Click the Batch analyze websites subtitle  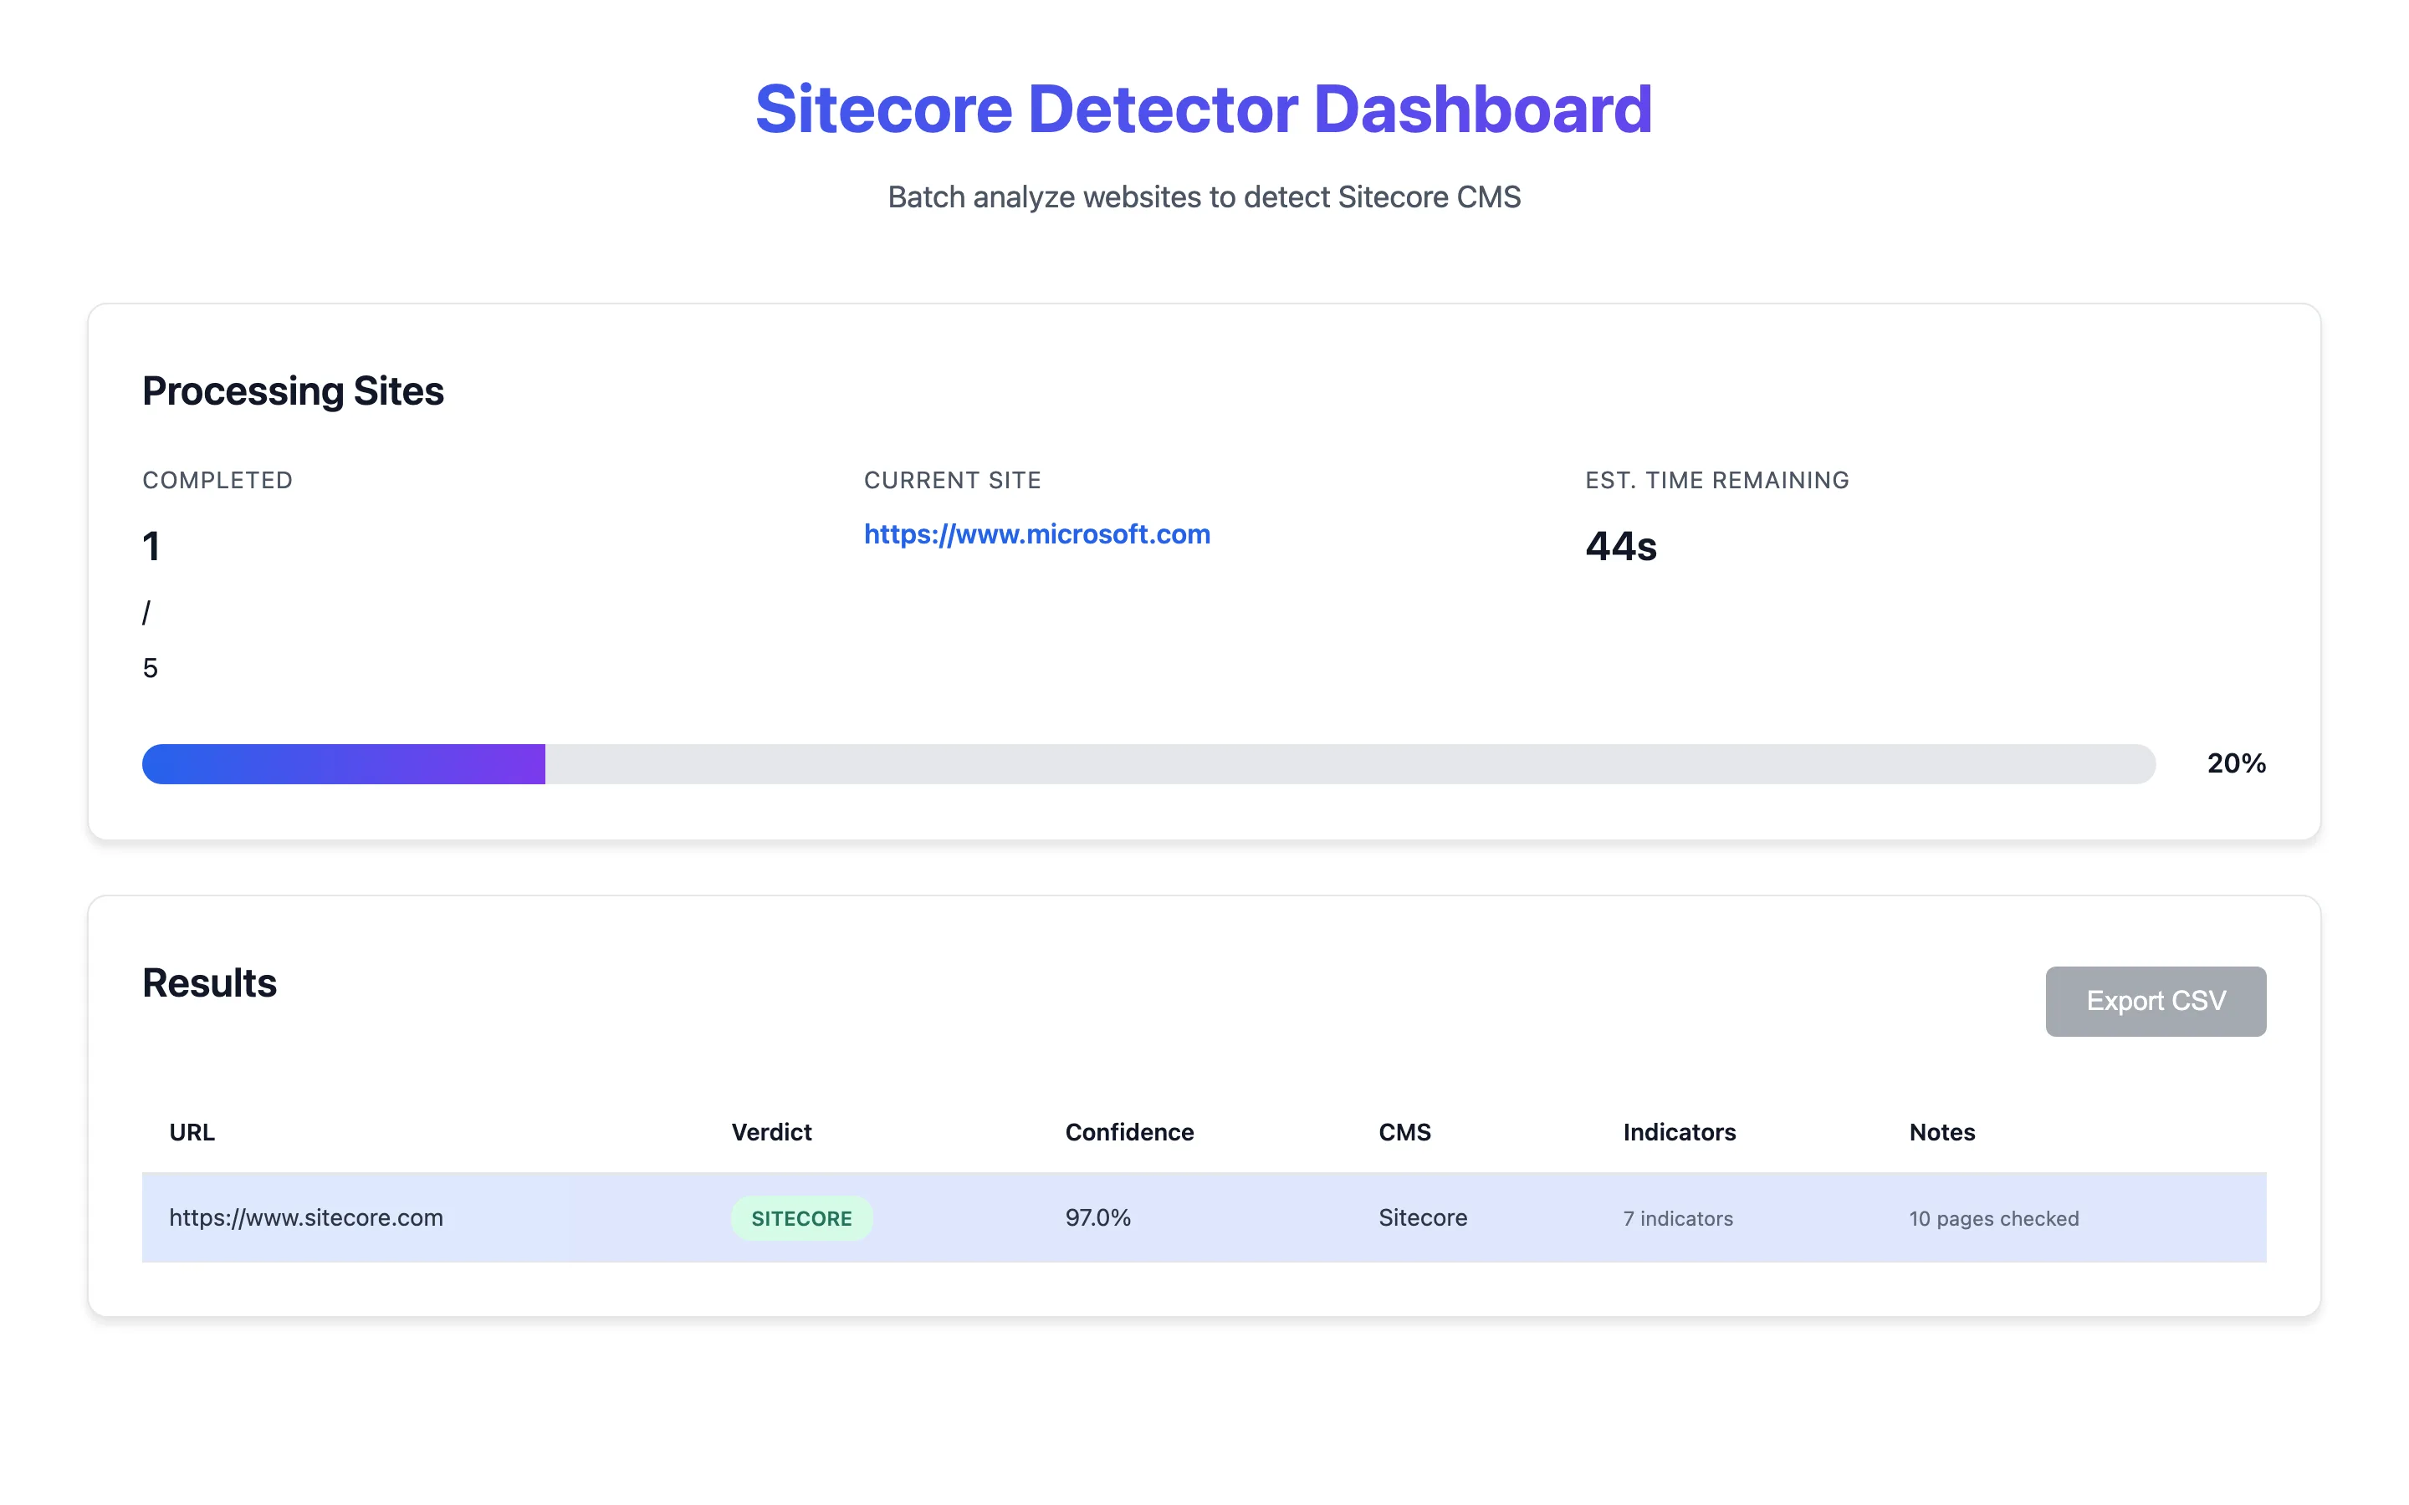[1204, 197]
